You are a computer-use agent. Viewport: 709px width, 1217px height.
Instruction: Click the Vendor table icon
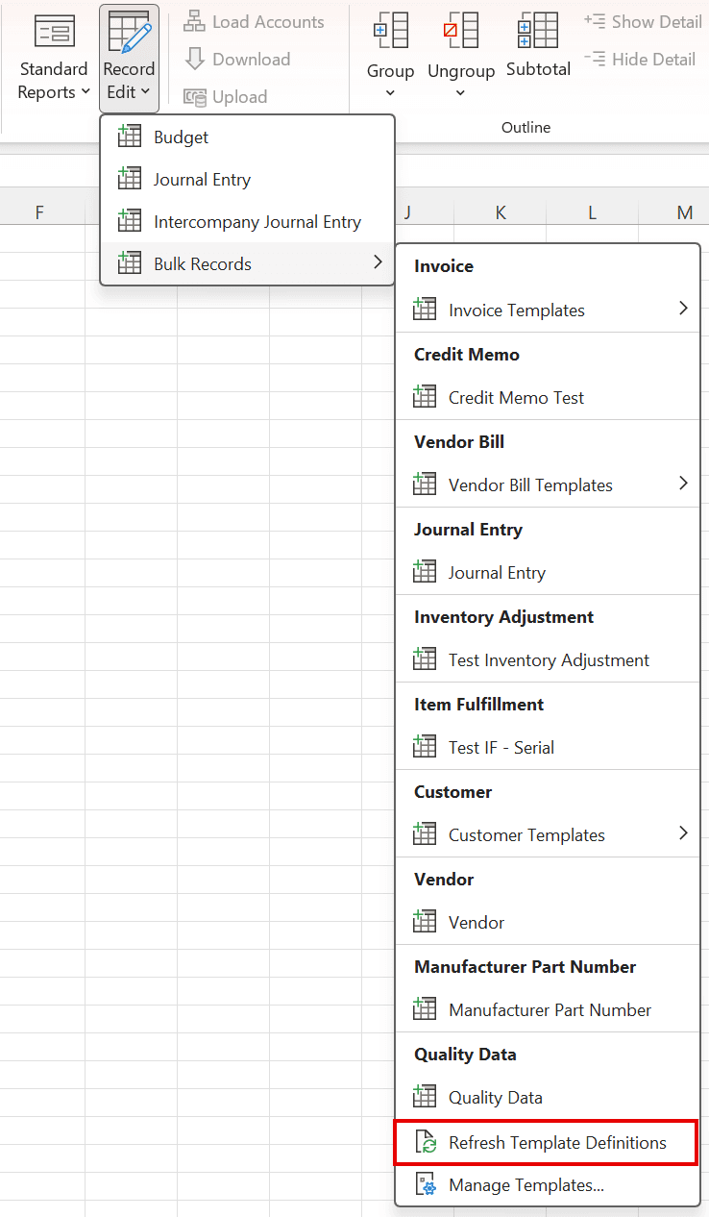click(x=424, y=922)
